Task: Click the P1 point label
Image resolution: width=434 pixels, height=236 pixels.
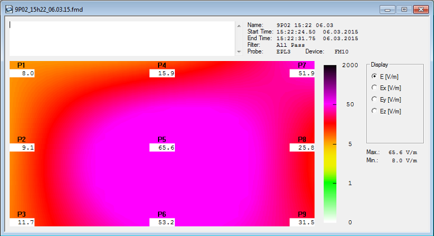Action: [21, 65]
